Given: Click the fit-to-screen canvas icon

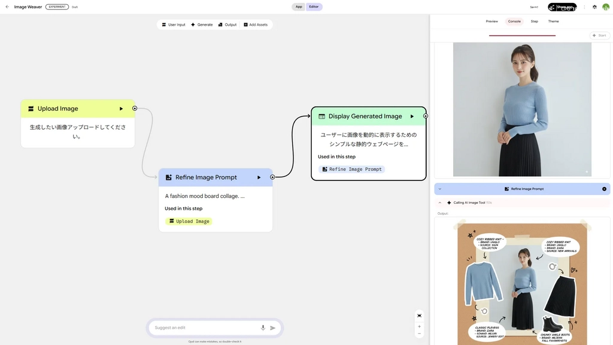Looking at the screenshot, I should (419, 315).
